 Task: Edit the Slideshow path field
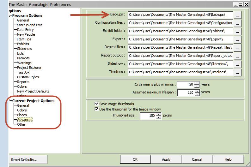(x=181, y=64)
